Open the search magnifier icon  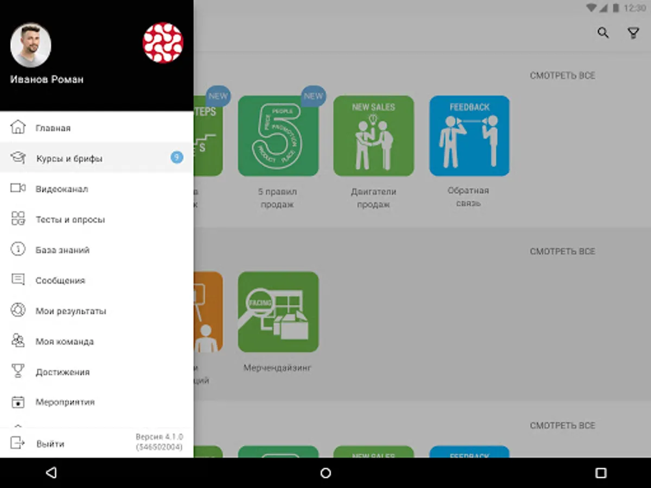(603, 33)
